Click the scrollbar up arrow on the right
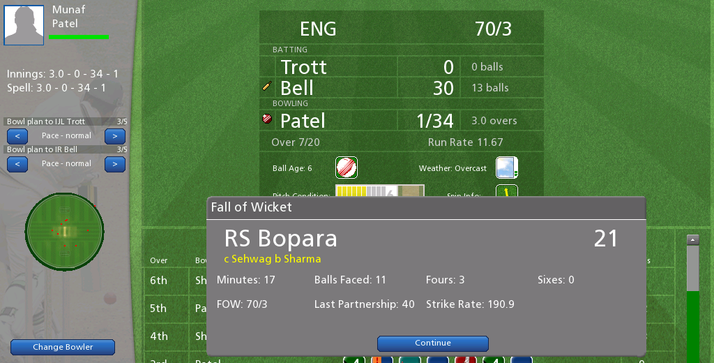Screen dimensions: 714x363 (x=692, y=240)
